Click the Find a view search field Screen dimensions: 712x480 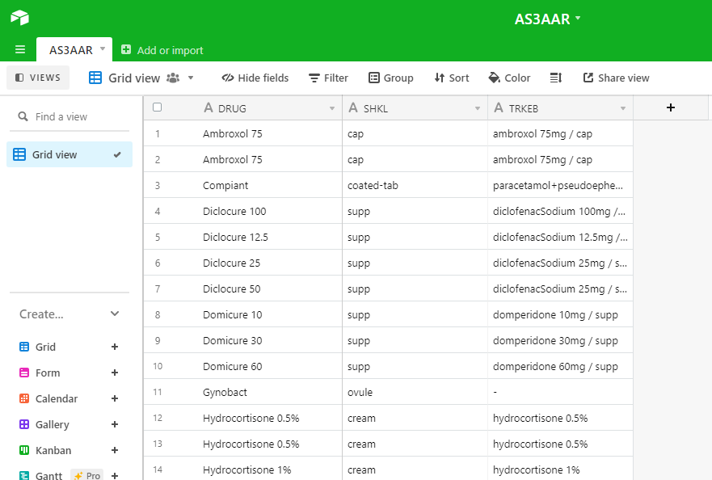[70, 116]
